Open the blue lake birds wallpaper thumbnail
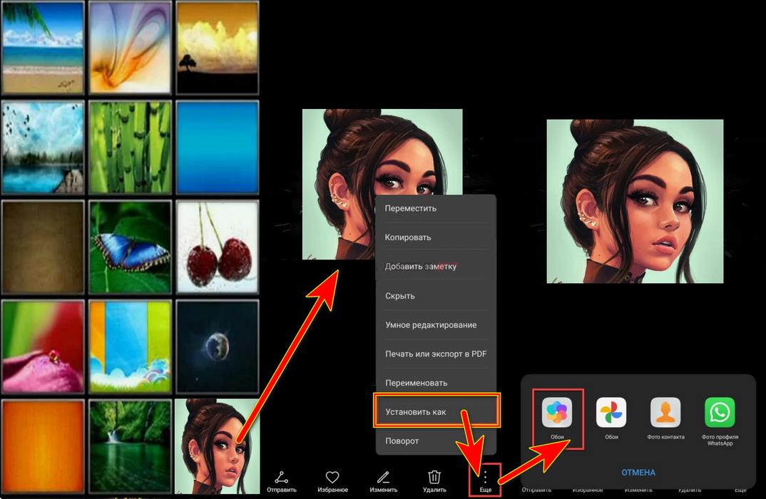The height and width of the screenshot is (499, 766). pos(43,148)
